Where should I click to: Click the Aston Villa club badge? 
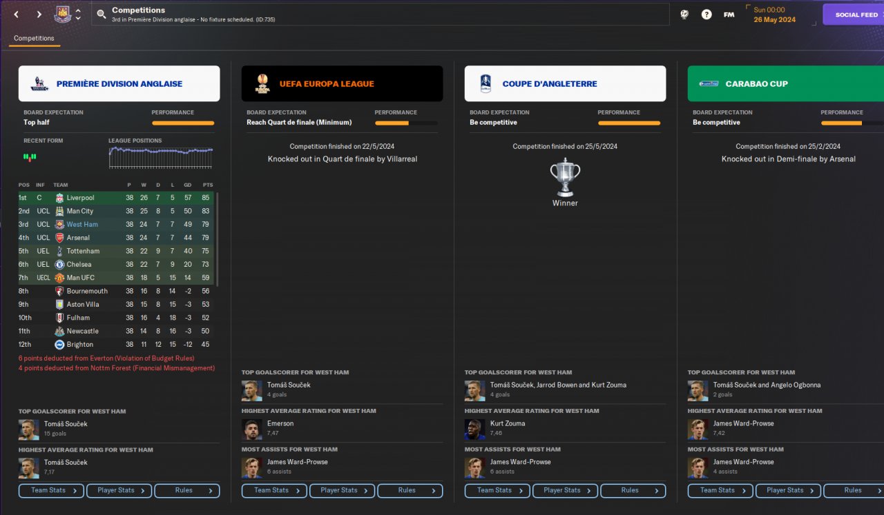tap(59, 305)
